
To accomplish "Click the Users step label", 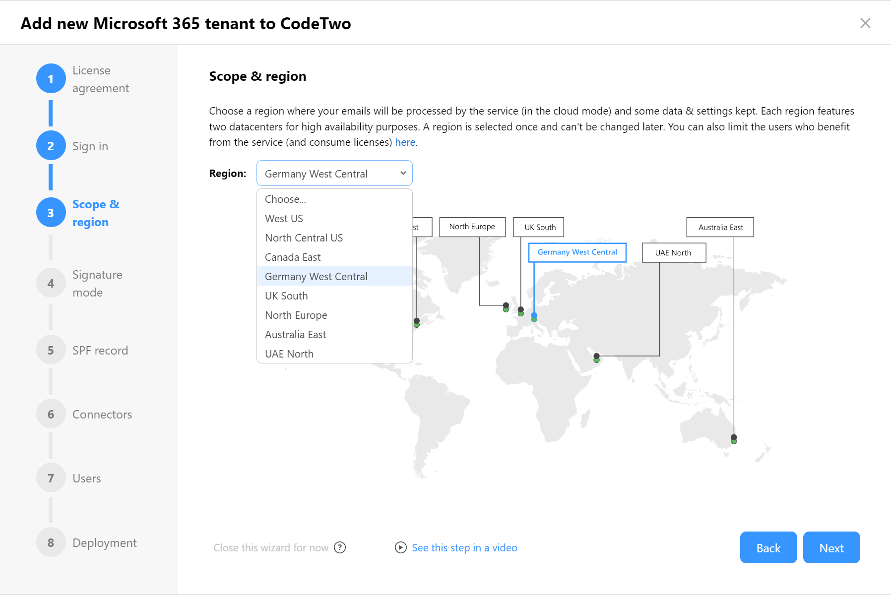I will pyautogui.click(x=87, y=478).
